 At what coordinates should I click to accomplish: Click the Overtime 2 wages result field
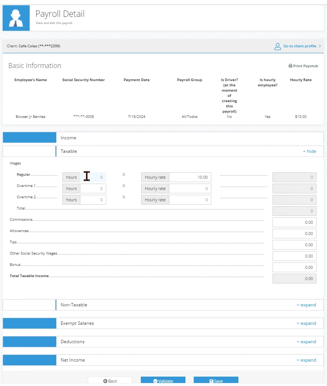294,200
